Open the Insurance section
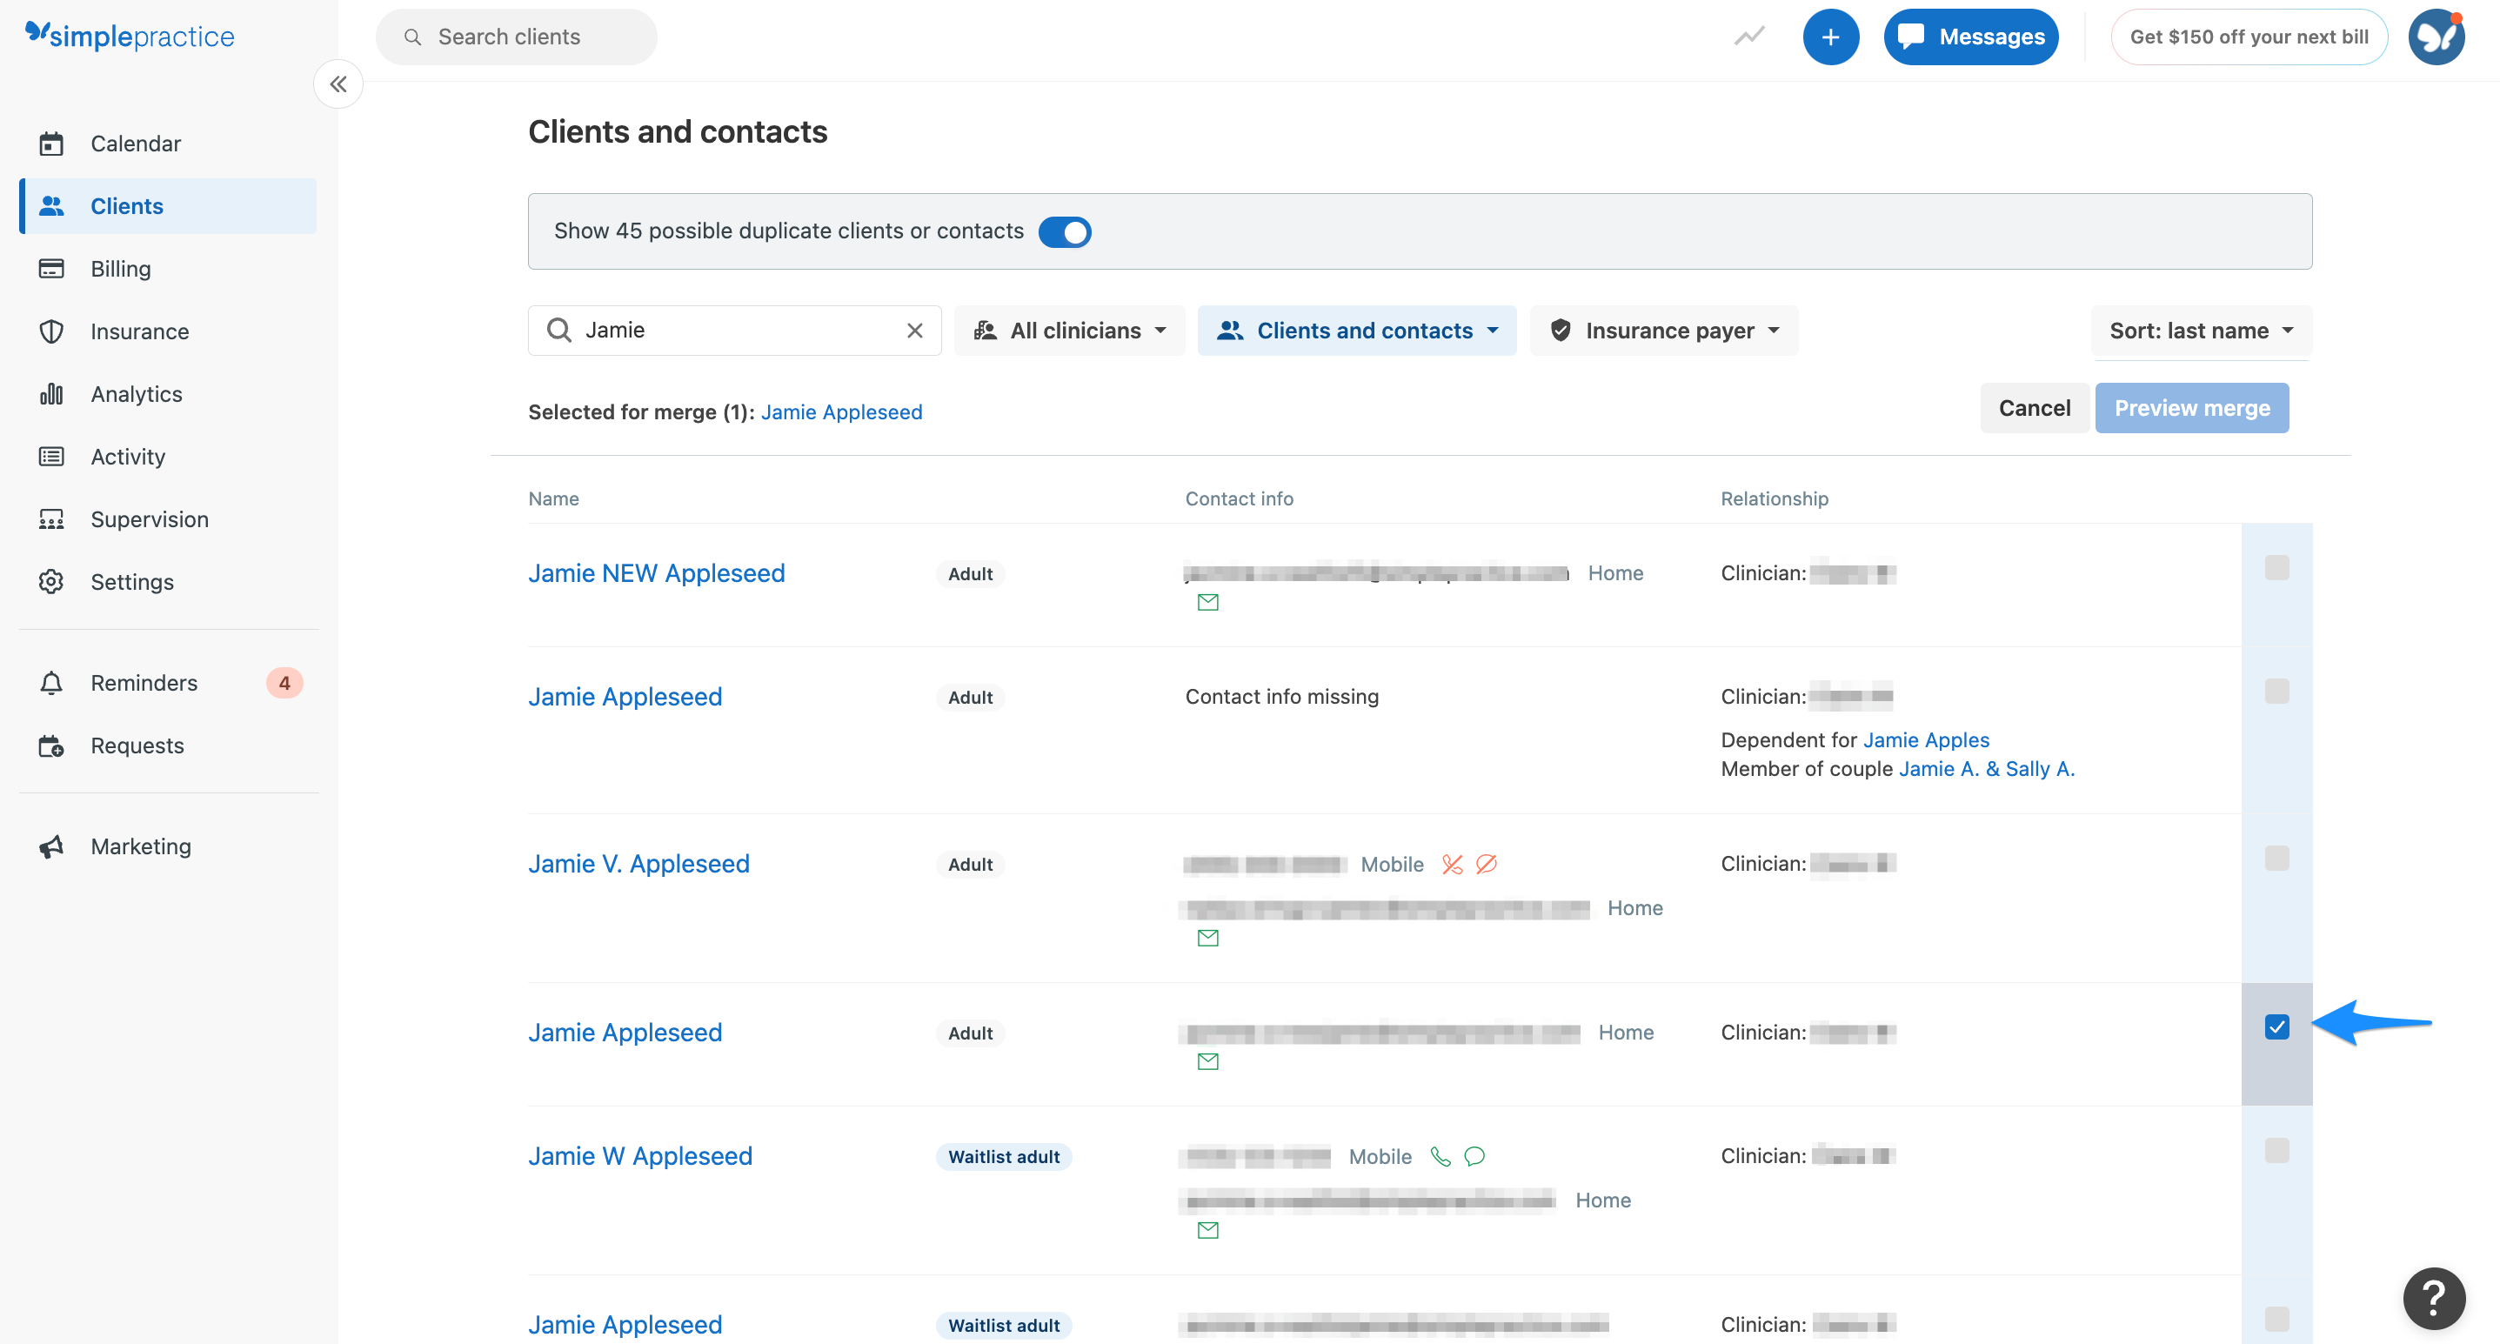The image size is (2500, 1344). pos(139,331)
